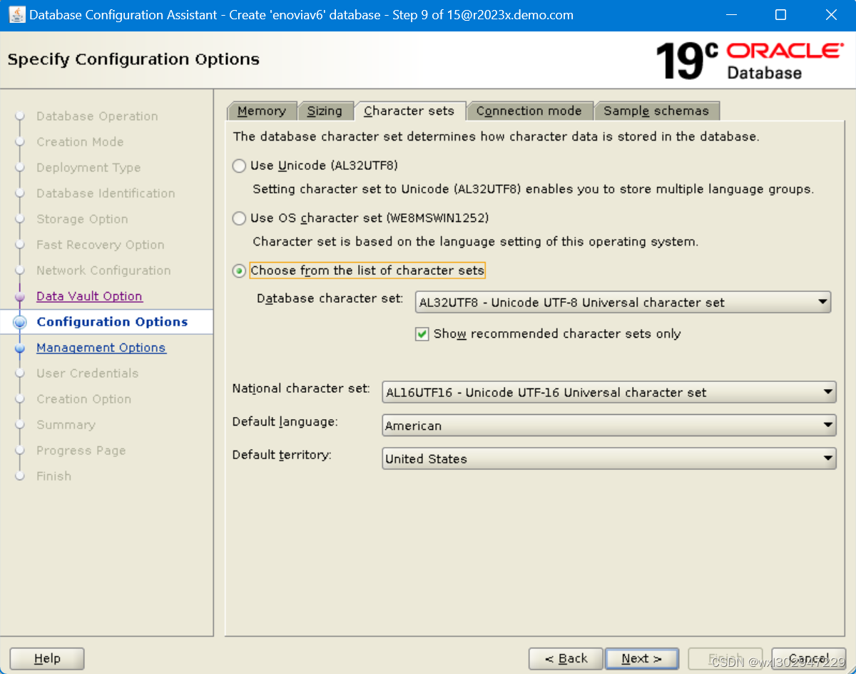This screenshot has height=674, width=856.
Task: Click the Finish step label in sidebar
Action: [54, 476]
